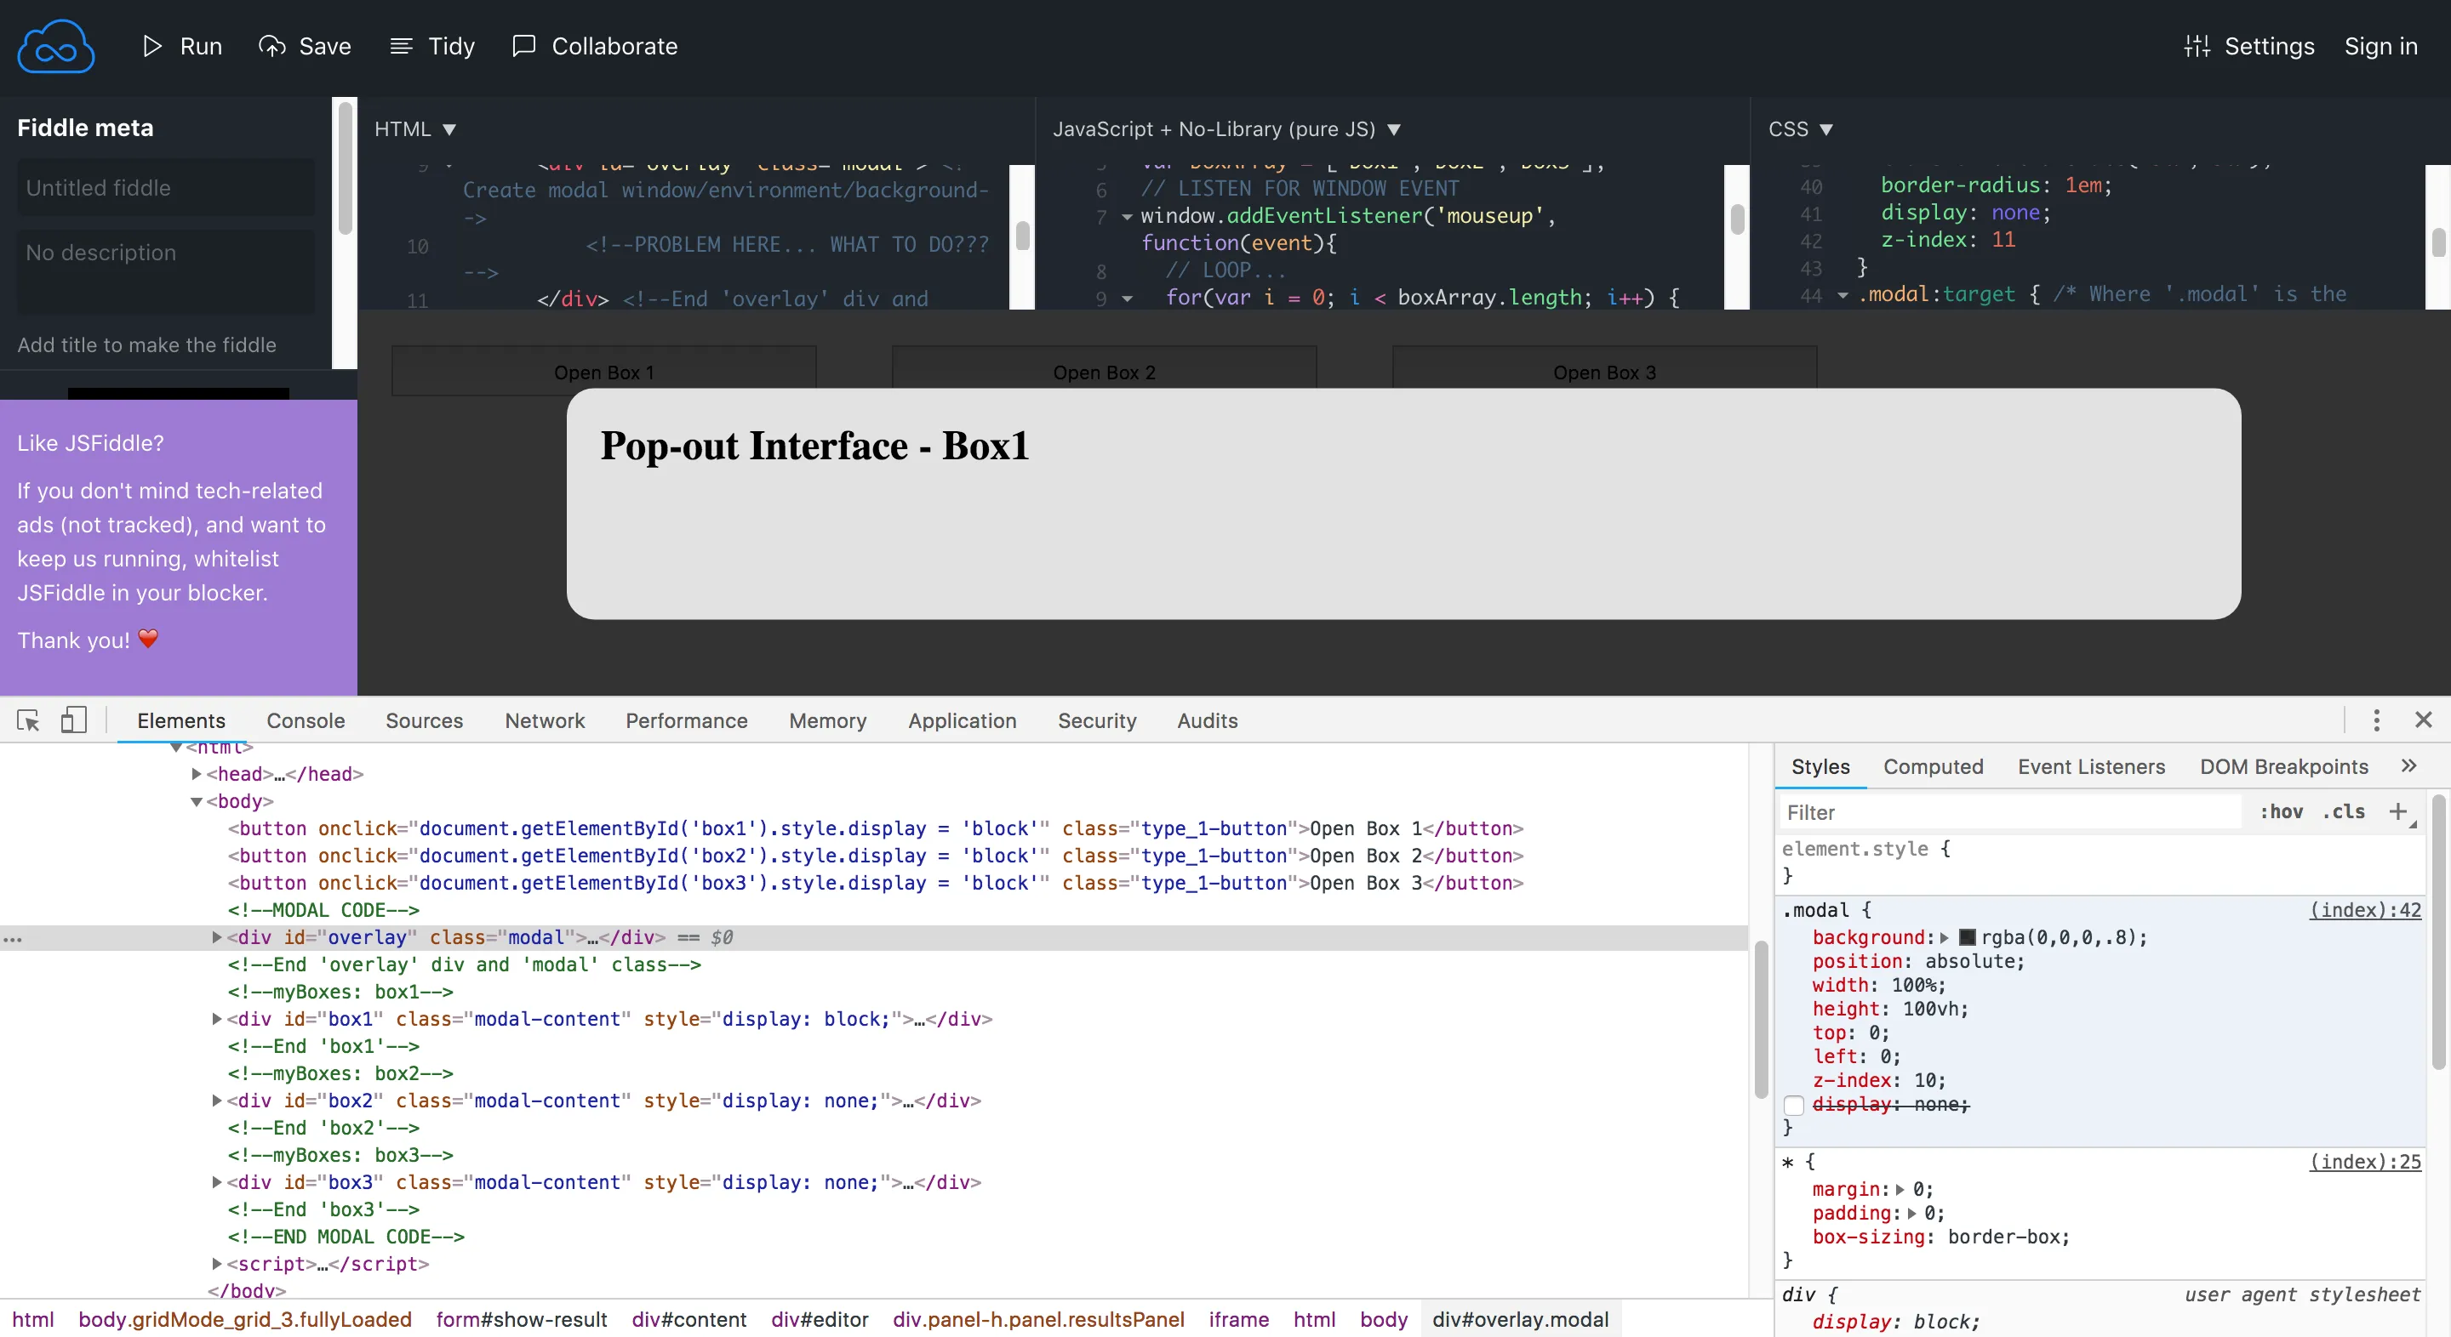Toggle the :hov element state button
2451x1337 pixels.
click(2281, 812)
